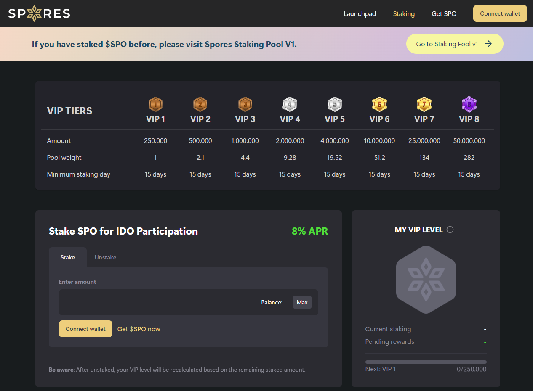The width and height of the screenshot is (533, 391).
Task: Click the Pending rewards label
Action: click(390, 342)
